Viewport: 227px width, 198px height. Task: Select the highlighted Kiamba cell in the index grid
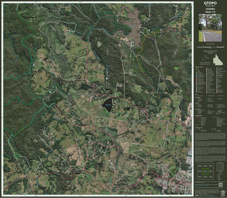click(x=205, y=171)
